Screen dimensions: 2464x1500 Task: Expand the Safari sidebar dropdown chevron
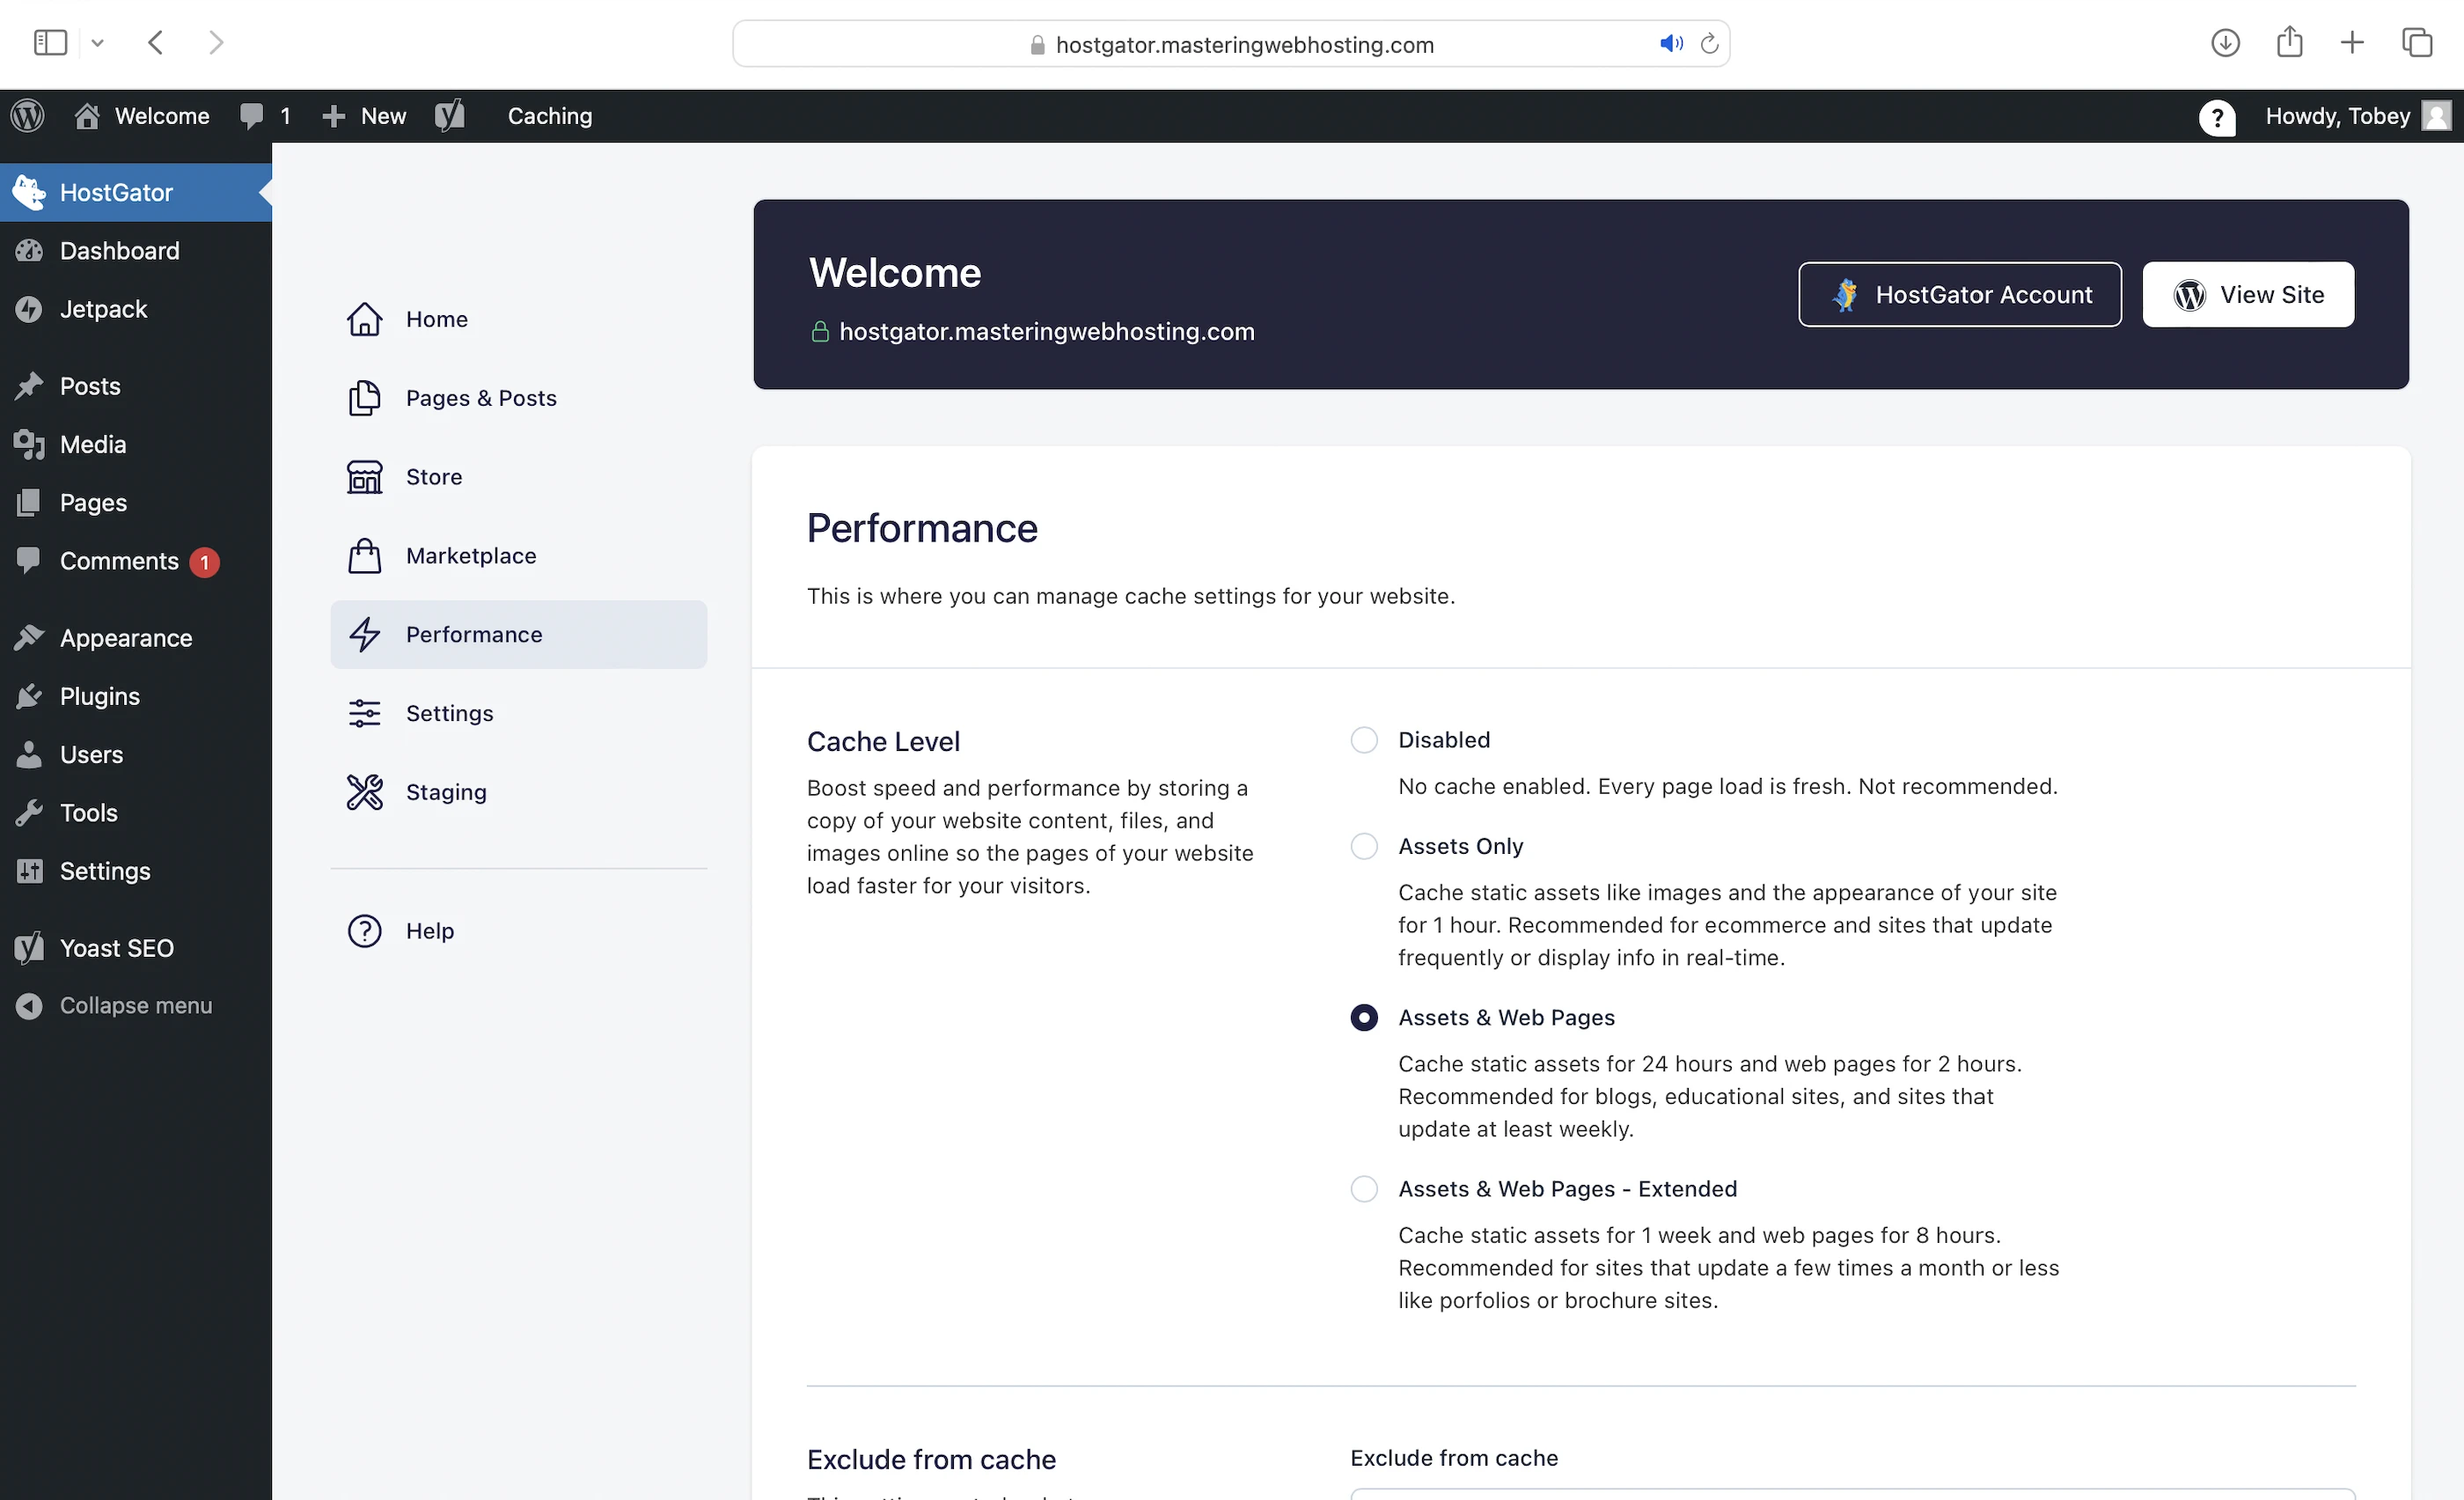(x=97, y=43)
